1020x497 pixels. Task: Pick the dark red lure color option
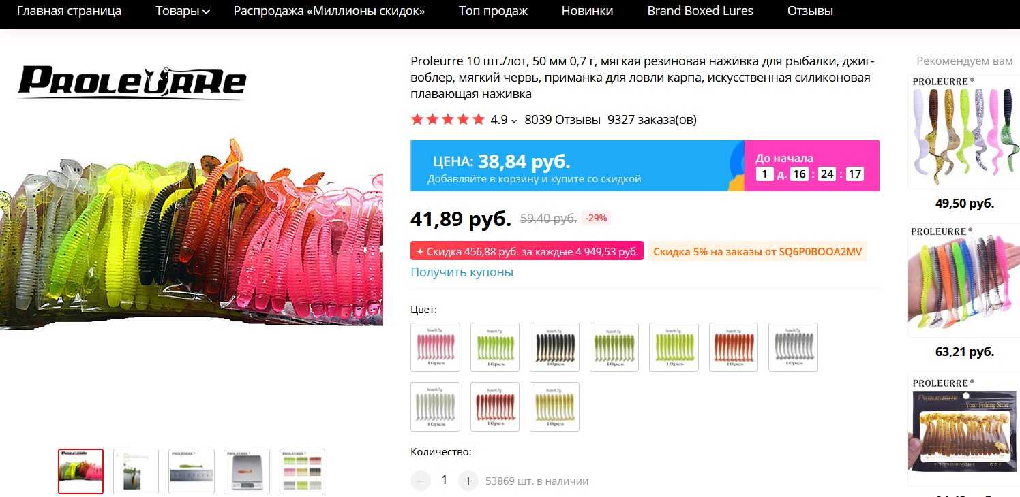pyautogui.click(x=495, y=406)
